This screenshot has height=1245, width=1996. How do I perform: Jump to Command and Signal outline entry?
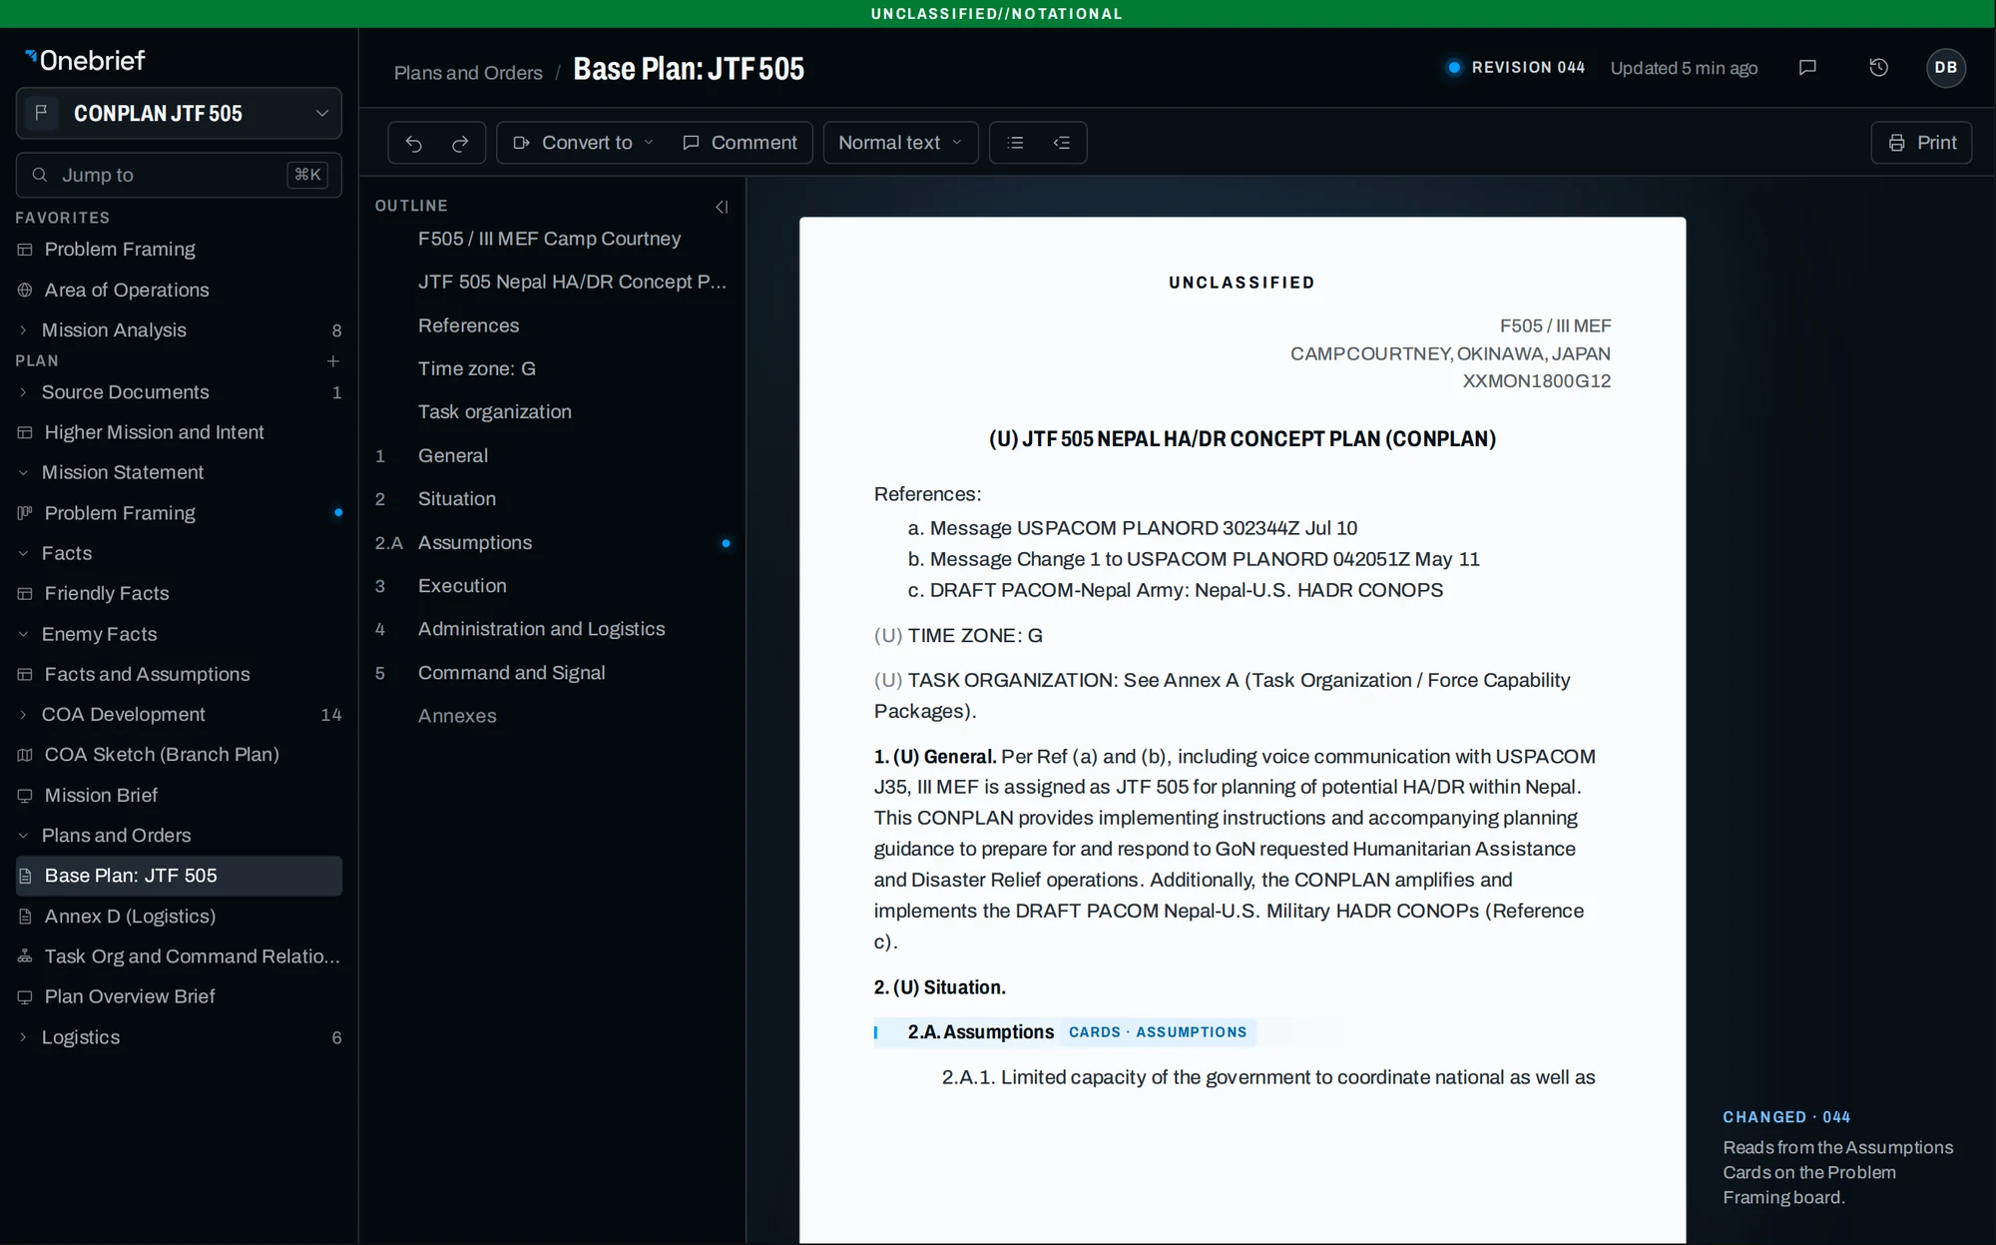552,673
